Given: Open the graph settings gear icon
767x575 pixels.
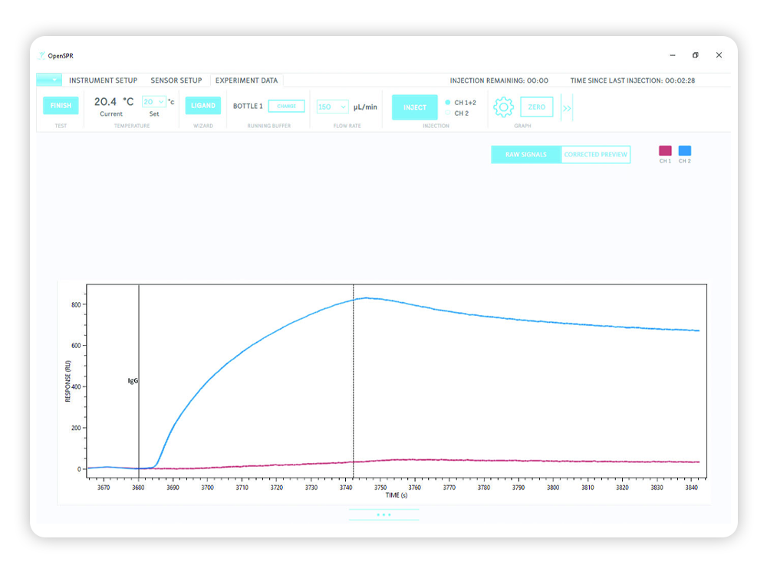Looking at the screenshot, I should (x=503, y=107).
